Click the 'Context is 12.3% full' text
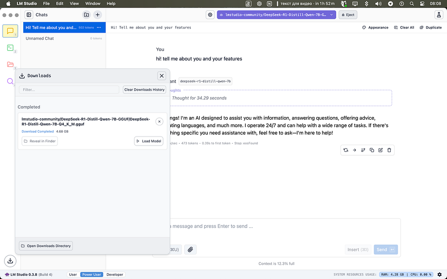The image size is (447, 279). click(x=277, y=264)
